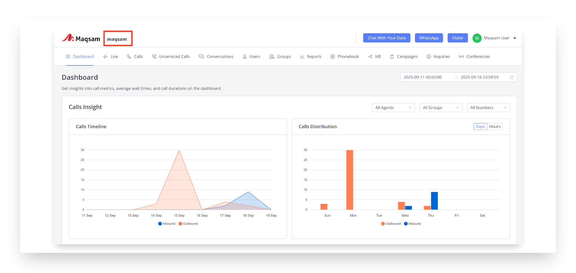Click the Maqsam logo icon
The height and width of the screenshot is (273, 576).
(x=68, y=38)
